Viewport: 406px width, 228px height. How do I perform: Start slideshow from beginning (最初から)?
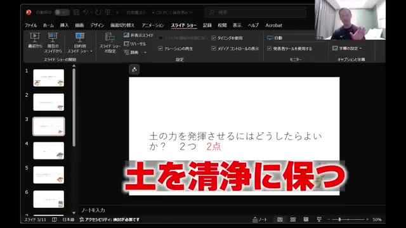click(35, 41)
